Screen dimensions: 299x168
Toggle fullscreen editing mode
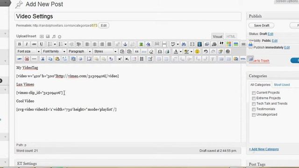click(x=192, y=44)
